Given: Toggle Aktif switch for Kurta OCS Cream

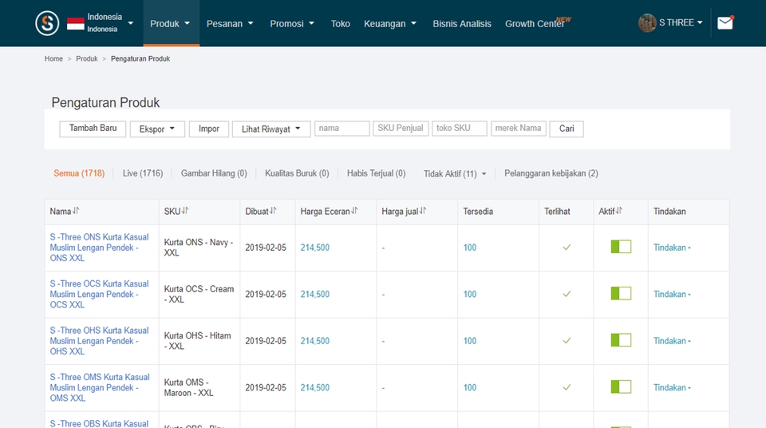Looking at the screenshot, I should (x=621, y=294).
